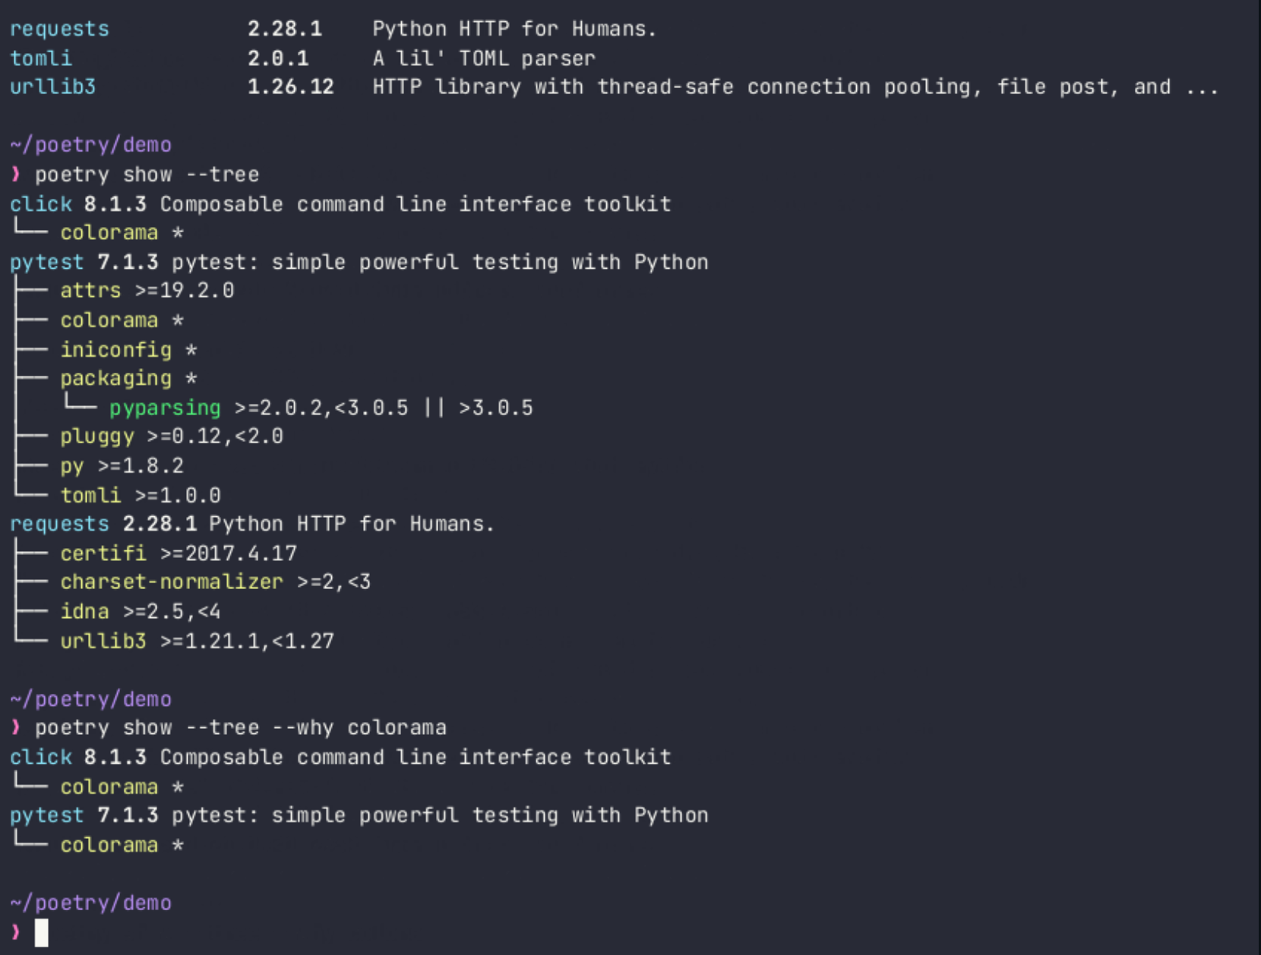This screenshot has height=955, width=1261.
Task: Select the idna >=2.5,<4 dependency
Action: point(141,612)
